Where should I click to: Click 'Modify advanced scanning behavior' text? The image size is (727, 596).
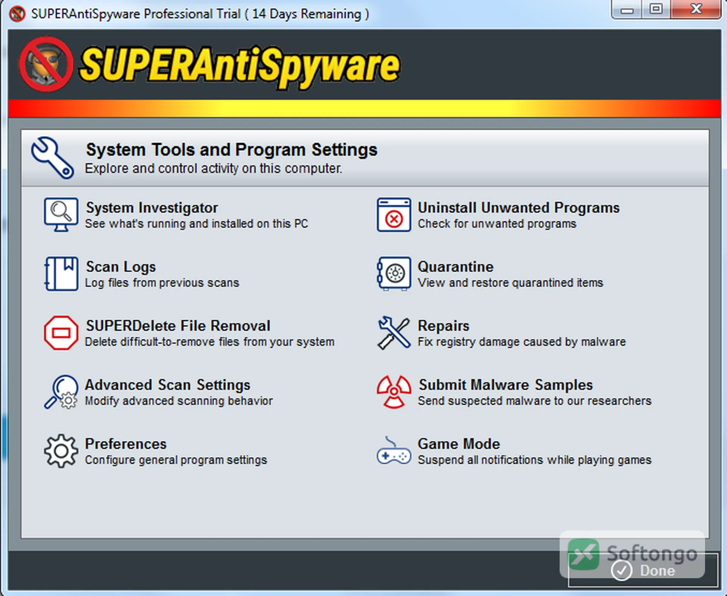pyautogui.click(x=179, y=401)
